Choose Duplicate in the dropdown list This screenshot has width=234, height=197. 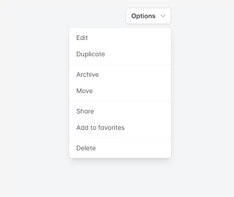120,54
